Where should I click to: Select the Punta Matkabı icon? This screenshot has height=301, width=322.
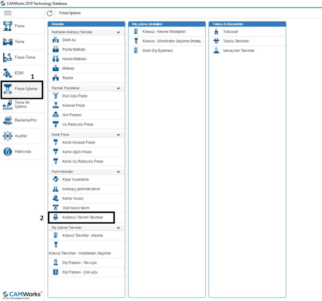coord(56,49)
